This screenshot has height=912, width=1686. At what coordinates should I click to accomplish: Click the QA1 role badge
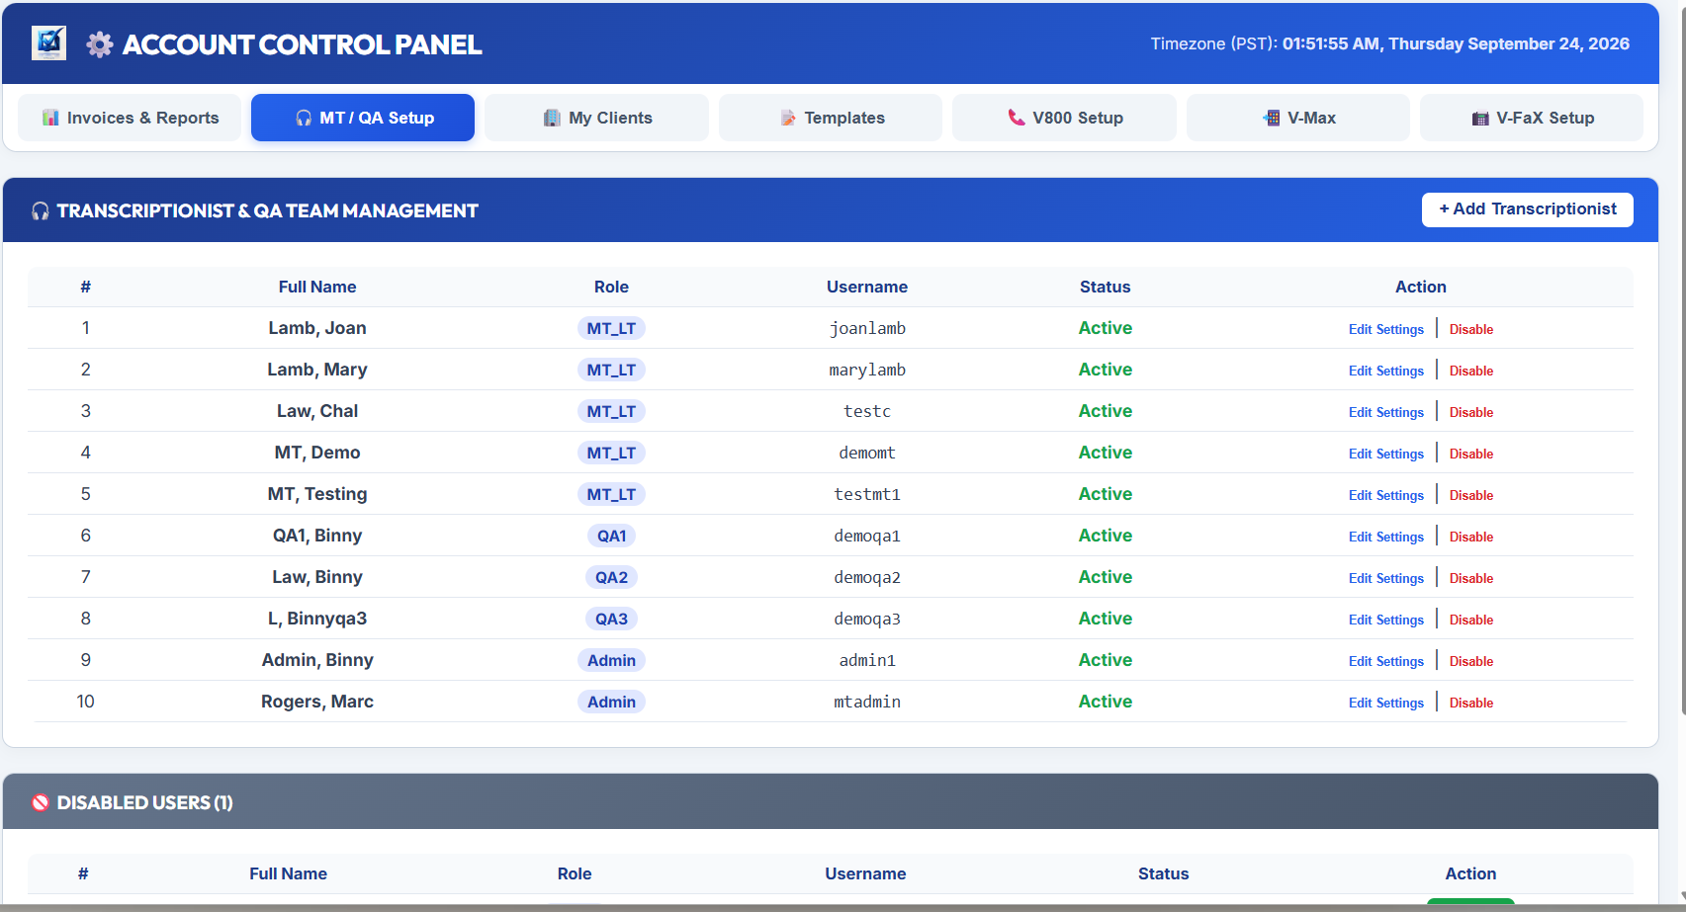[x=611, y=536]
